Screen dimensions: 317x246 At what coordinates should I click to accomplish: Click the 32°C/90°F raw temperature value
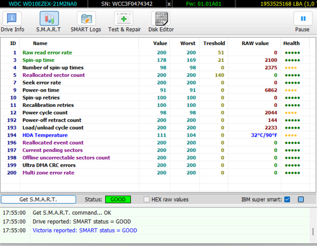pyautogui.click(x=264, y=135)
